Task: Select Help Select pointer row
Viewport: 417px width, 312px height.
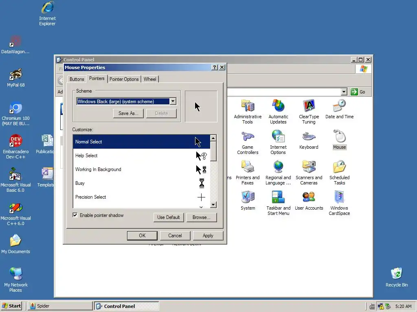Action: pyautogui.click(x=141, y=156)
